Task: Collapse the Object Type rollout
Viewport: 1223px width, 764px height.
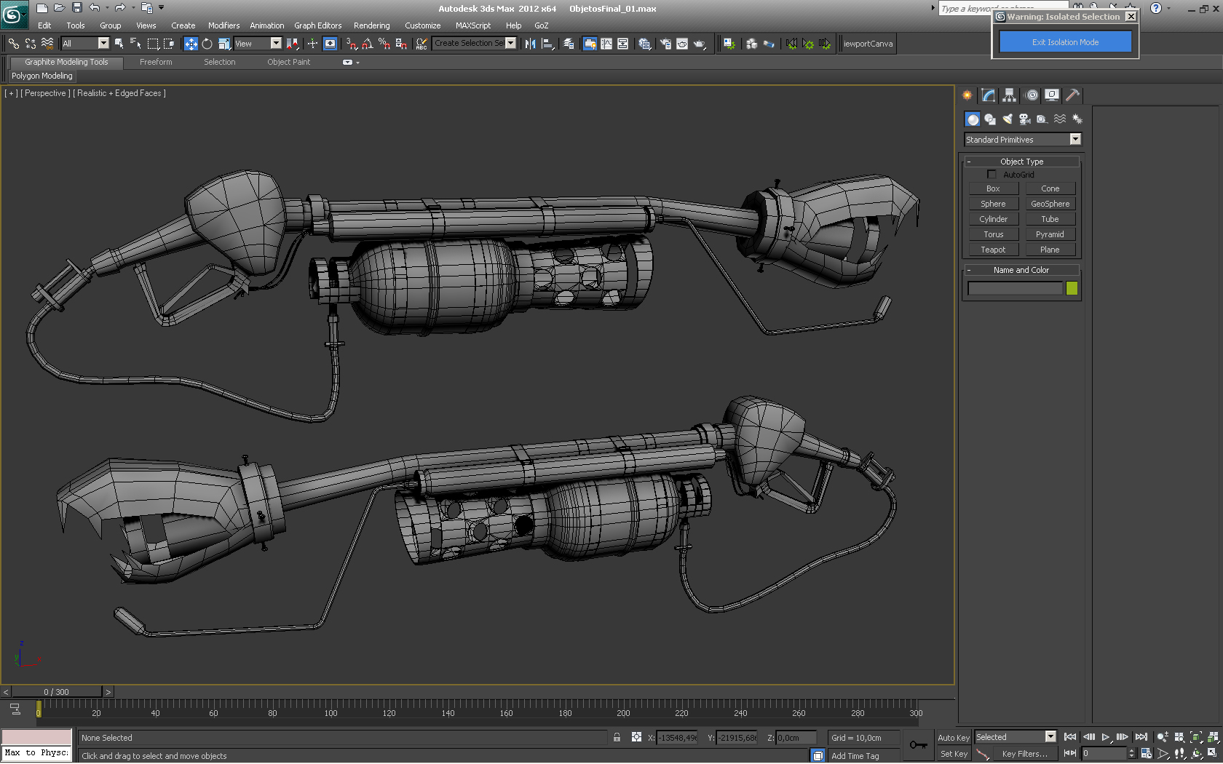Action: 1021,162
